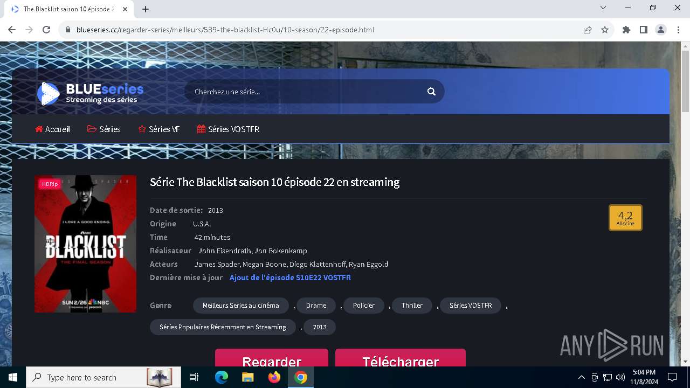Image resolution: width=690 pixels, height=388 pixels.
Task: Launch Firefox from taskbar
Action: [274, 377]
